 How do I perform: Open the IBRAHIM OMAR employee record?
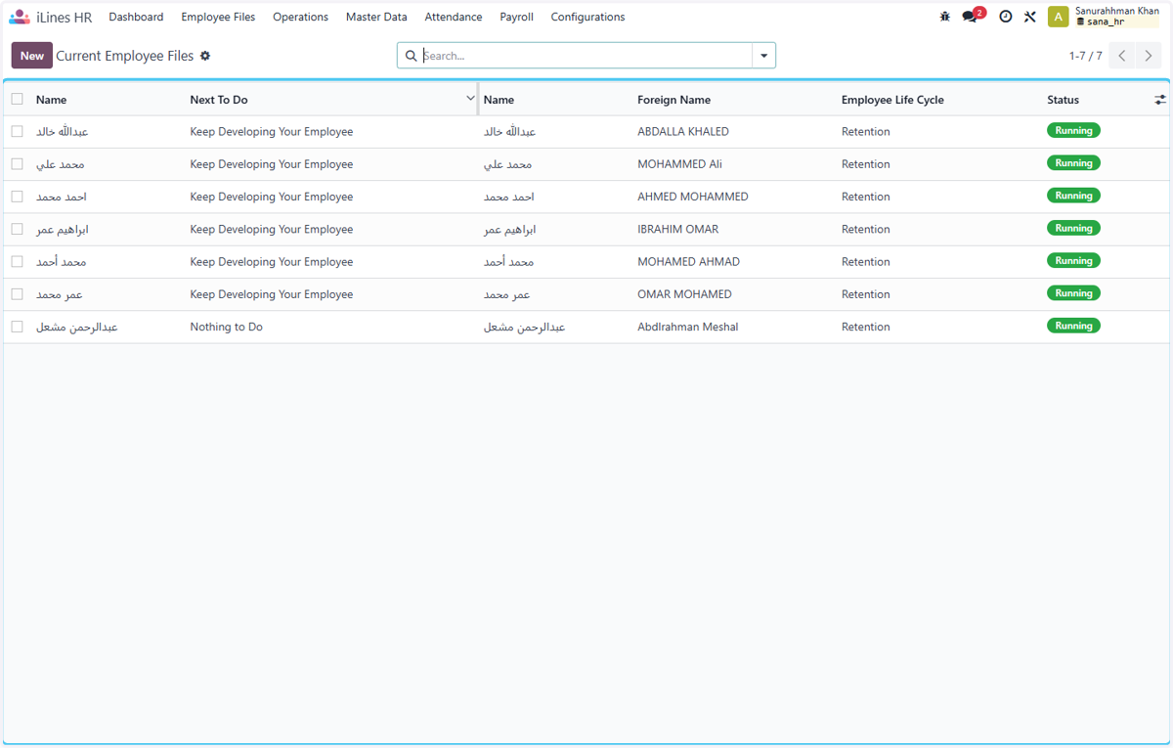click(x=677, y=229)
